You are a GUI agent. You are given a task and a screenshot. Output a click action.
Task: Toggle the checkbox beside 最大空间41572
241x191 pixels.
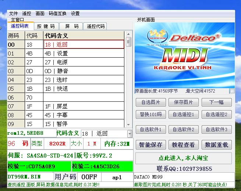pos(232,91)
